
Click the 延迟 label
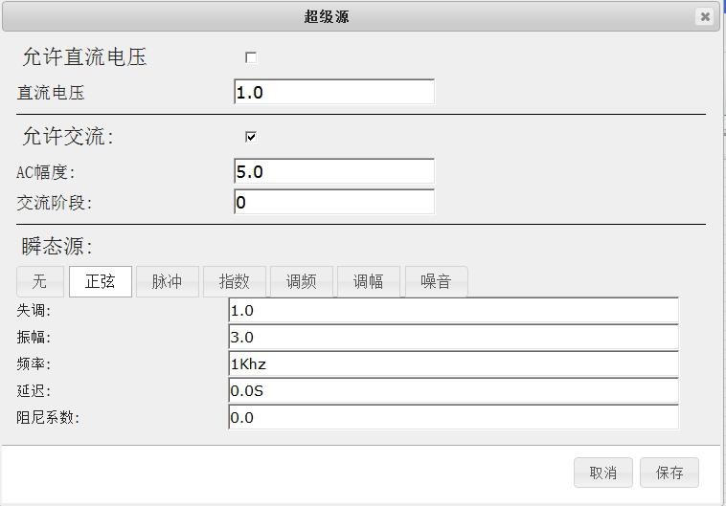tap(34, 391)
